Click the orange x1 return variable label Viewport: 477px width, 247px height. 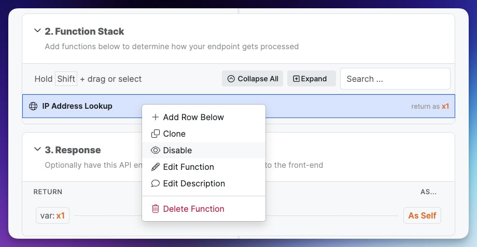coord(445,107)
